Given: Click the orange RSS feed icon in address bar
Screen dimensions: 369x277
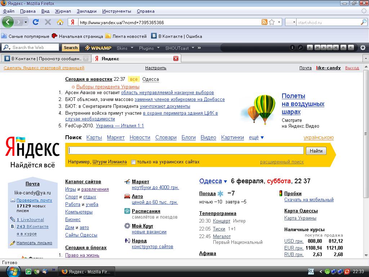Looking at the screenshot, I should point(264,22).
